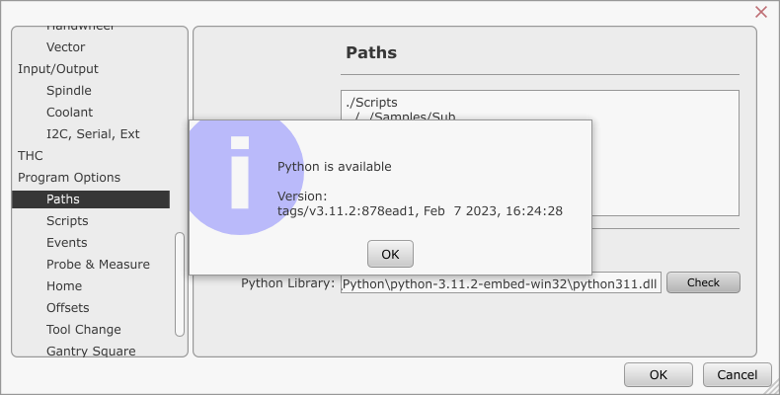The height and width of the screenshot is (395, 780).
Task: Close the settings window with X
Action: click(761, 12)
